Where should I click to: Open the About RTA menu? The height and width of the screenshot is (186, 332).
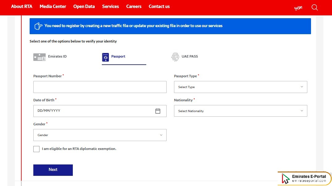click(x=22, y=6)
